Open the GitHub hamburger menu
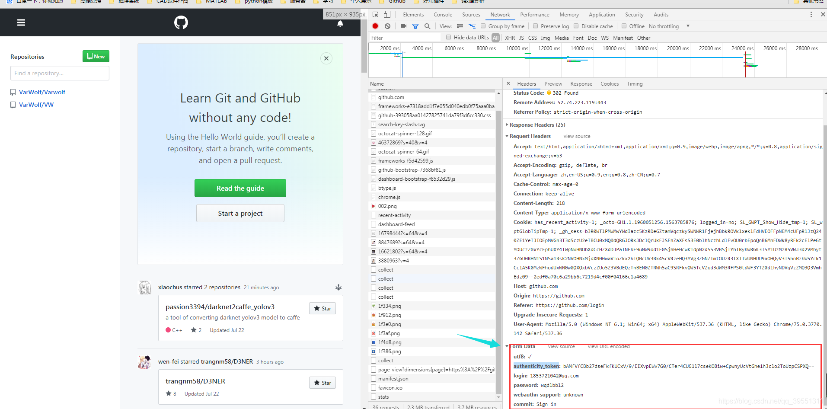 point(21,22)
